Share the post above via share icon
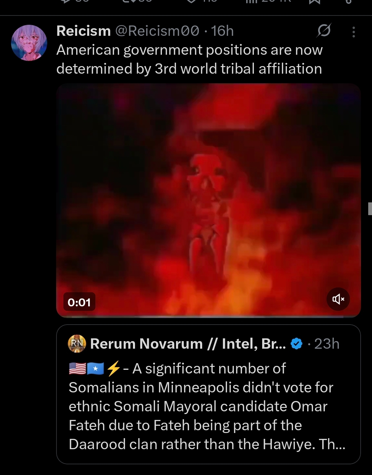 [349, 2]
